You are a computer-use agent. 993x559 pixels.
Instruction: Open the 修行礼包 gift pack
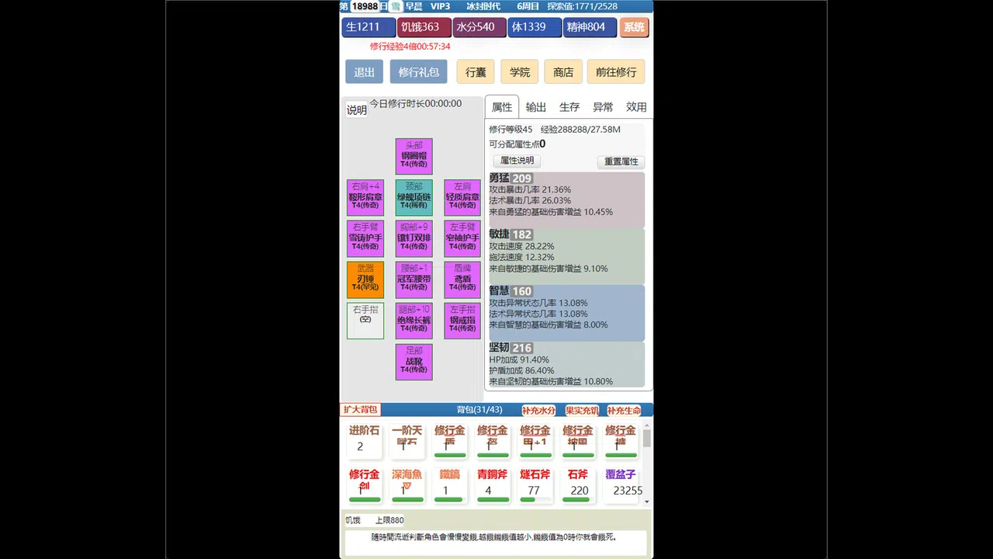click(x=419, y=72)
